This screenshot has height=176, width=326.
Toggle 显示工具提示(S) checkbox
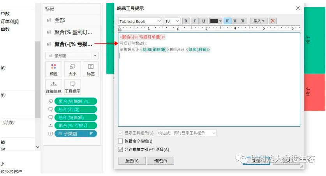pyautogui.click(x=120, y=133)
